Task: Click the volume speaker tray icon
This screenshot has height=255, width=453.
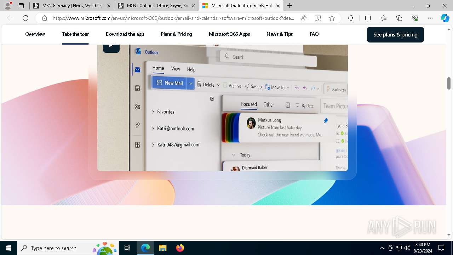Action: 407,248
